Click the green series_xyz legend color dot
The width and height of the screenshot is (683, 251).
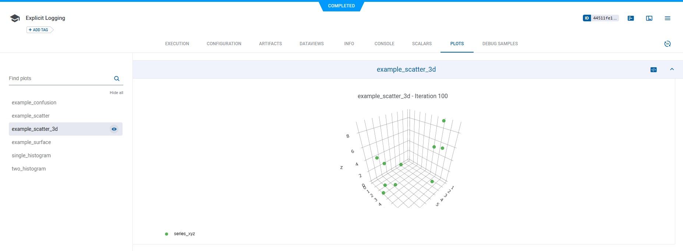(x=167, y=234)
